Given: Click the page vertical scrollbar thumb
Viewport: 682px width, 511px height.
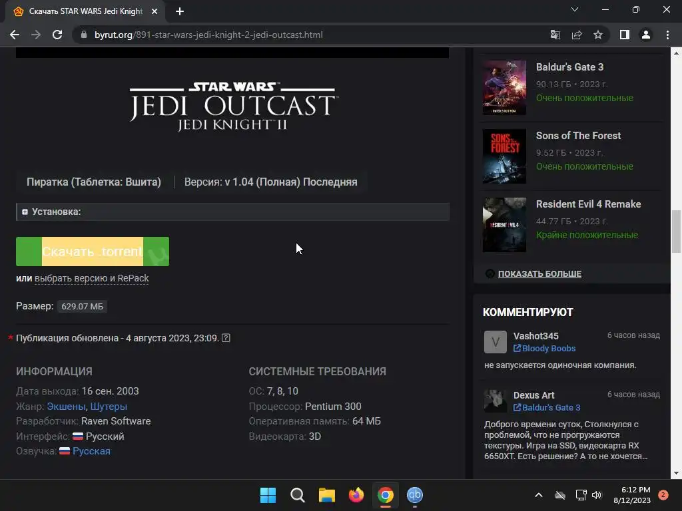Looking at the screenshot, I should [676, 231].
